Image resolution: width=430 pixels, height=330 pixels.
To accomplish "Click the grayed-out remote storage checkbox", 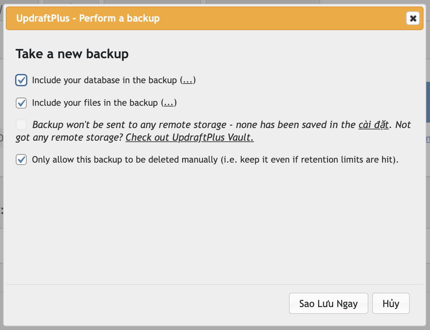I will pos(21,124).
